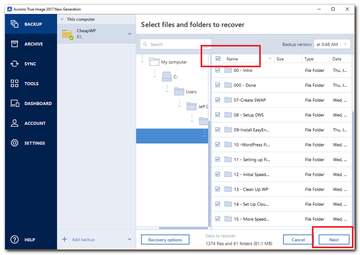Click the folder tree vertical scrollbar
The image size is (360, 255).
[209, 174]
